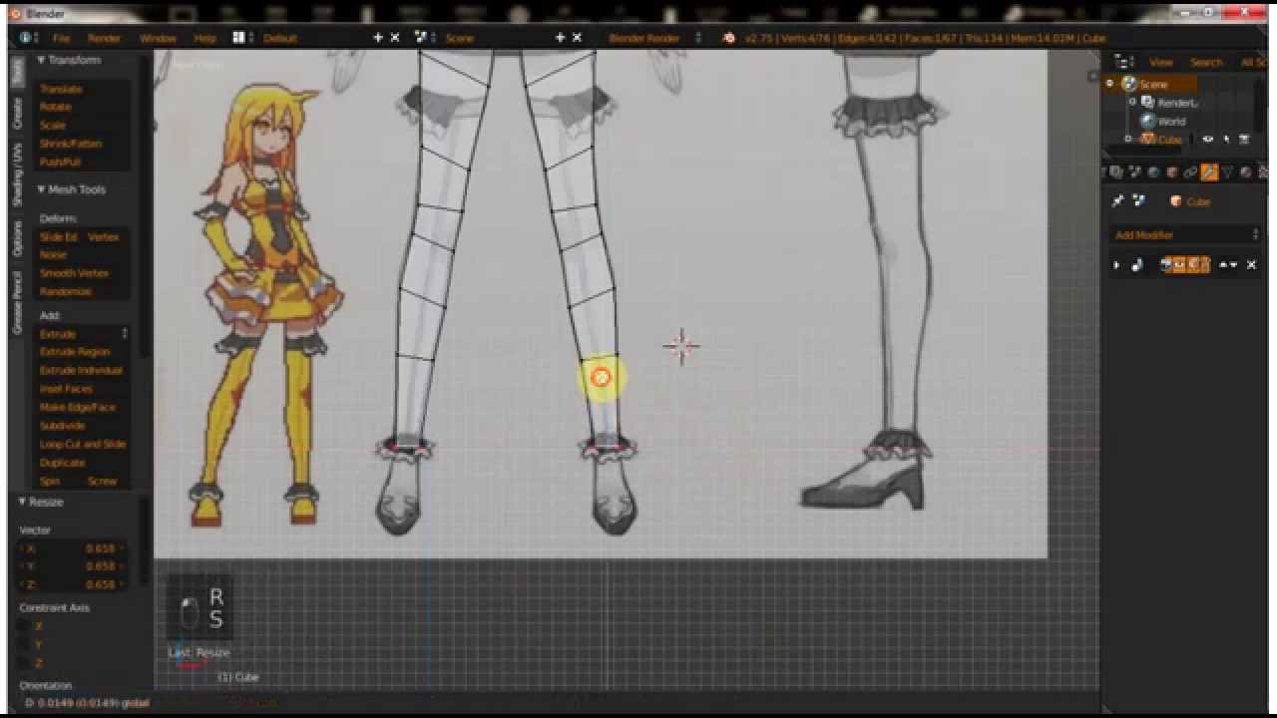Click the Blender logo in header
This screenshot has width=1277, height=718.
click(x=729, y=38)
